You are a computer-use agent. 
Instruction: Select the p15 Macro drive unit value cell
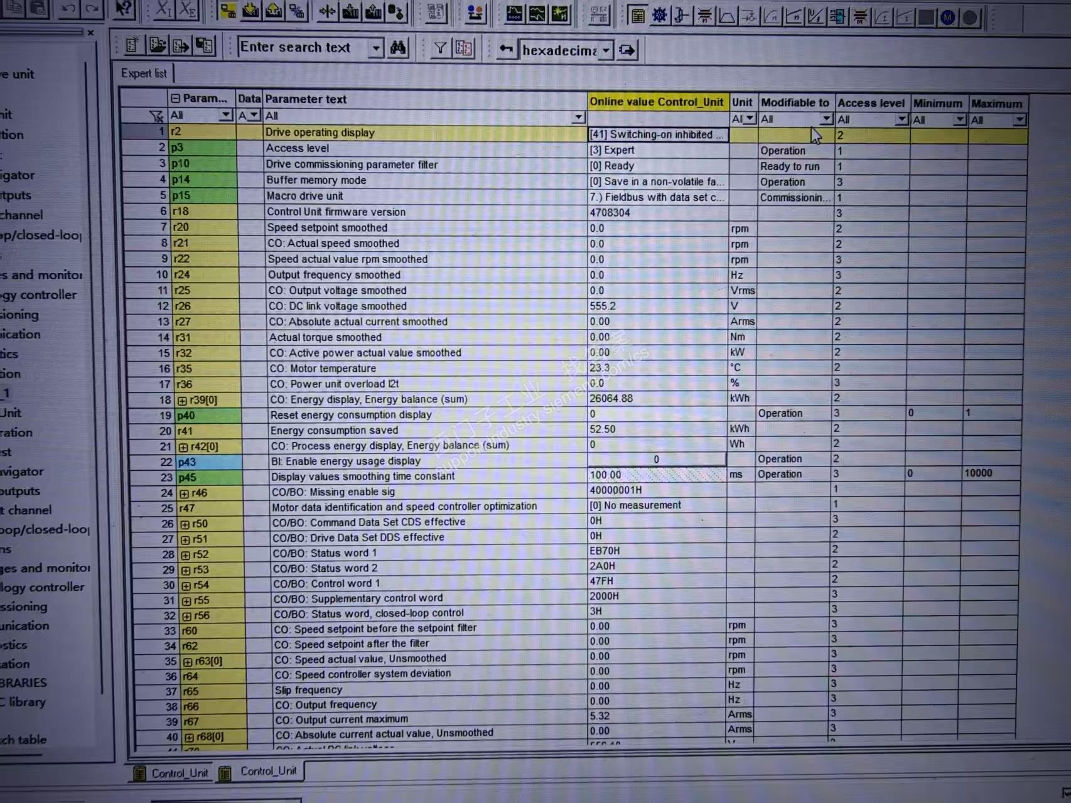coord(657,197)
